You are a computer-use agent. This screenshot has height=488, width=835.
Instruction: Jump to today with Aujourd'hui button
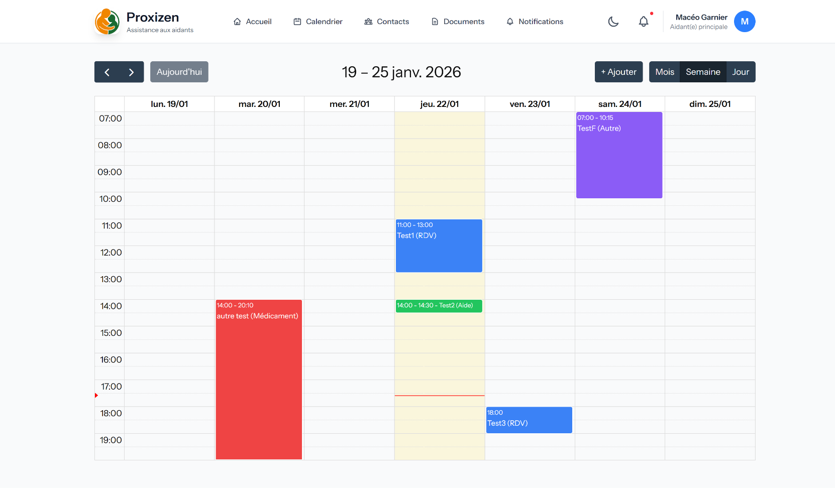point(179,72)
